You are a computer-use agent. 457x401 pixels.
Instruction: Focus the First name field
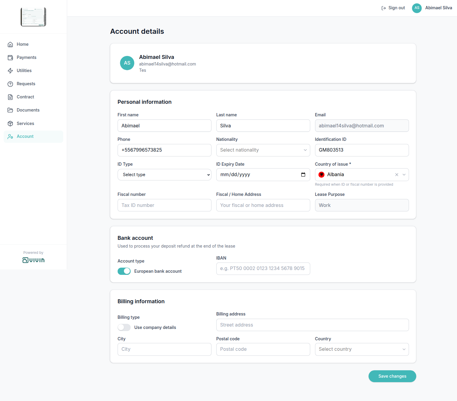point(164,126)
